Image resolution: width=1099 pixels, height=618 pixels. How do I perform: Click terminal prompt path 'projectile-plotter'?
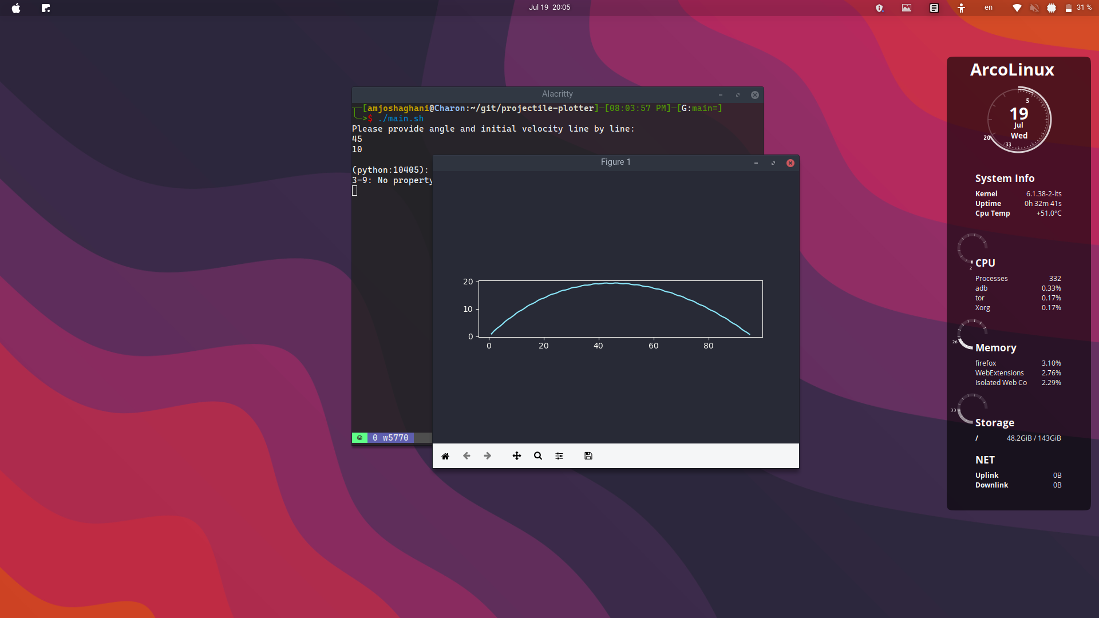(548, 108)
